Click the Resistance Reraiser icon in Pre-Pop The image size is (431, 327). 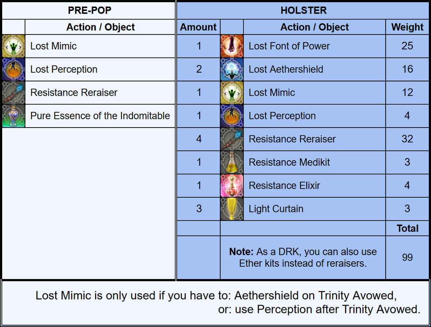[13, 92]
